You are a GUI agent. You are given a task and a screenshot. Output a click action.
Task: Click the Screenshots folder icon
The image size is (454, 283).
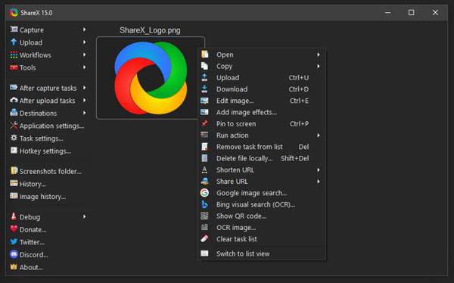(14, 170)
